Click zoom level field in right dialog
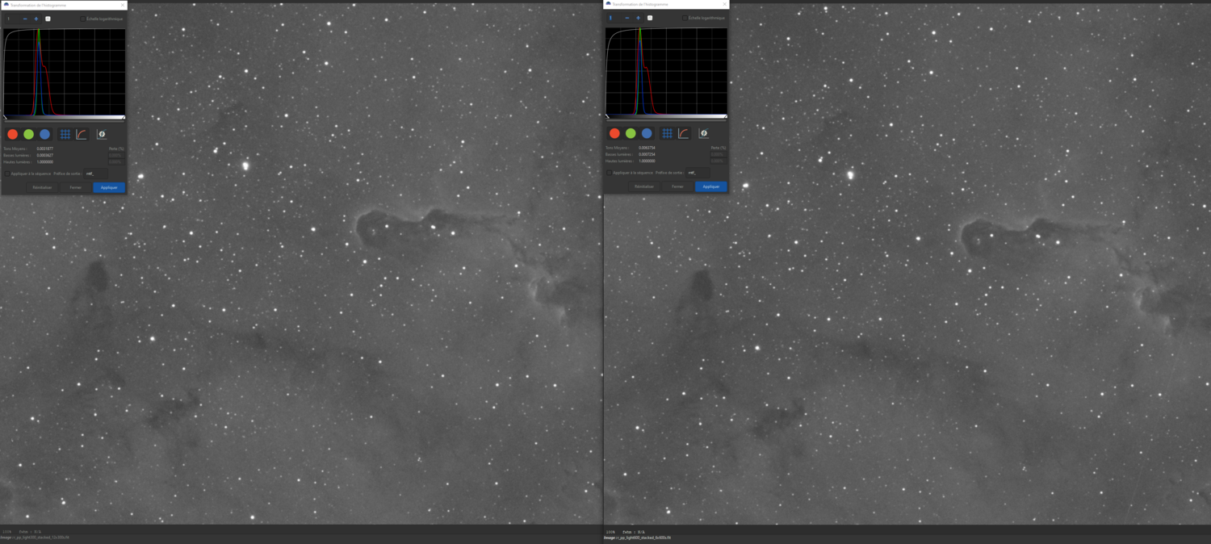The width and height of the screenshot is (1211, 544). (614, 18)
